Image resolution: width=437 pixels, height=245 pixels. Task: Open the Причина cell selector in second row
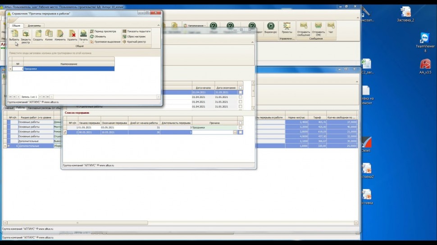pos(235,132)
